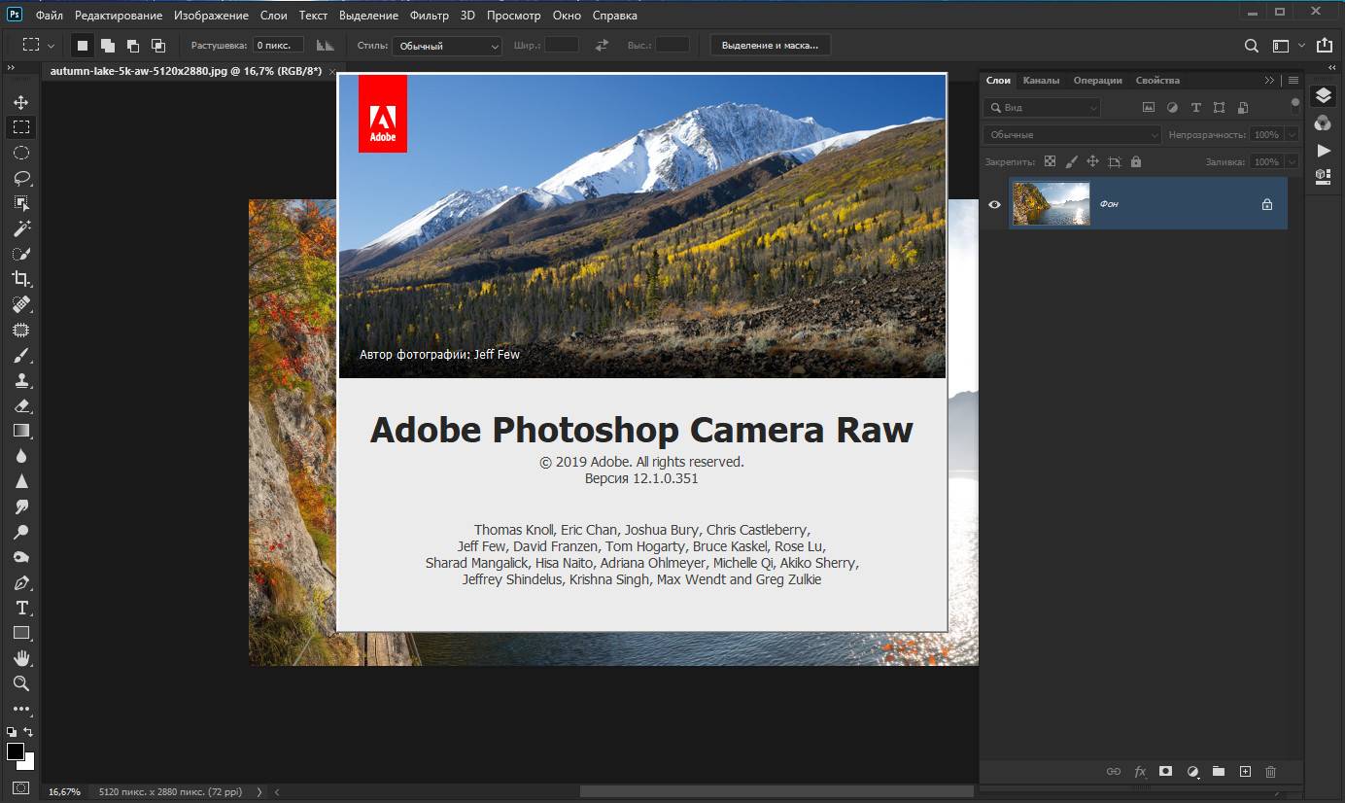Open the layer filter Вид dropdown
Screen dimensions: 1345x803
[x=1041, y=108]
